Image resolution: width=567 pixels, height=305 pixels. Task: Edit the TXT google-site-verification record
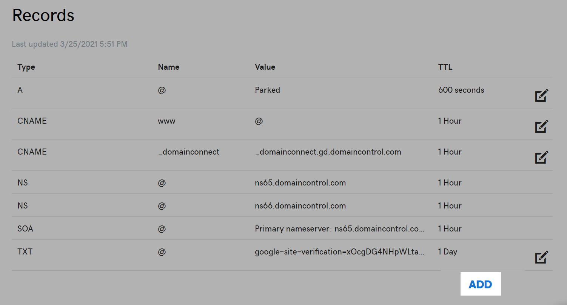pyautogui.click(x=542, y=257)
